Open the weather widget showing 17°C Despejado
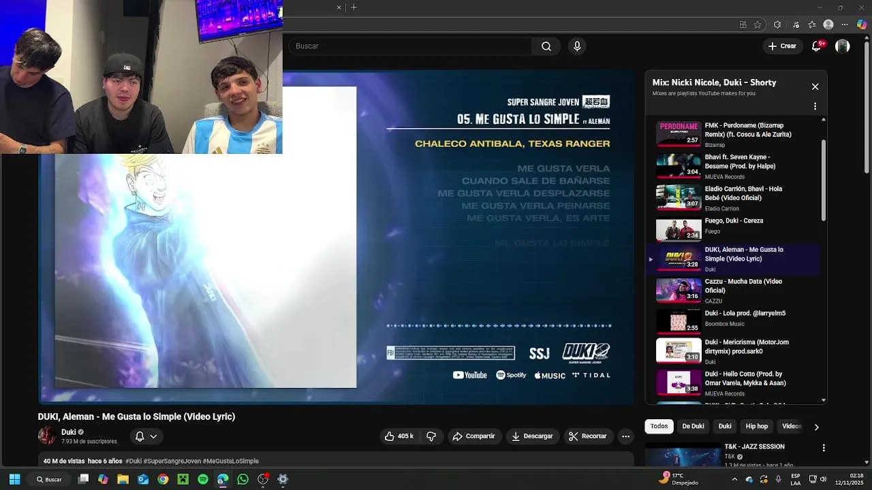872x490 pixels. click(x=680, y=479)
